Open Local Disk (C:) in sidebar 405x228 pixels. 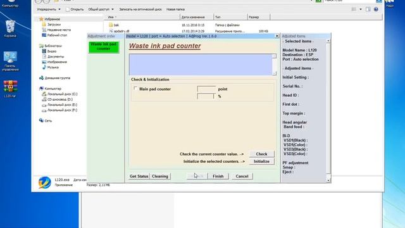62,94
